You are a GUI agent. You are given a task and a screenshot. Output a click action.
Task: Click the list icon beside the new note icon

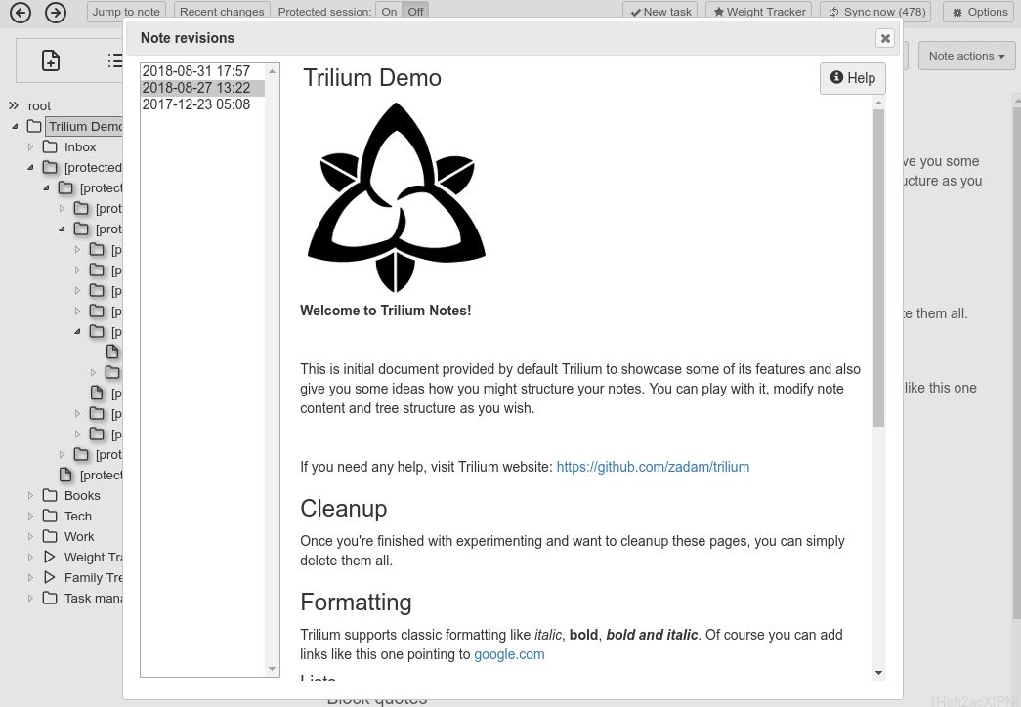(x=115, y=61)
